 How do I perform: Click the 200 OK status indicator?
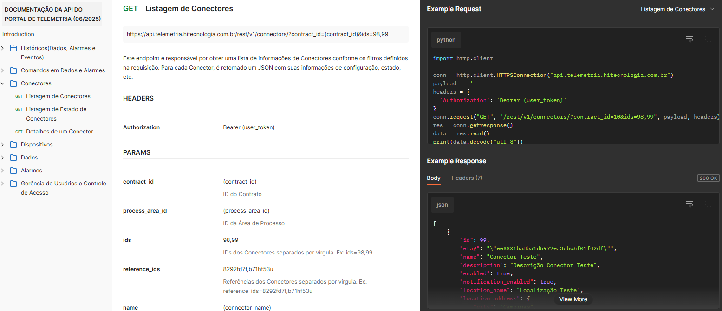(708, 178)
